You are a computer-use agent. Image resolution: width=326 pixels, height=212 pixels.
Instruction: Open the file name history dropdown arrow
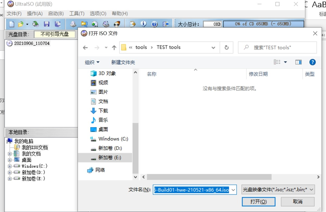click(x=233, y=190)
